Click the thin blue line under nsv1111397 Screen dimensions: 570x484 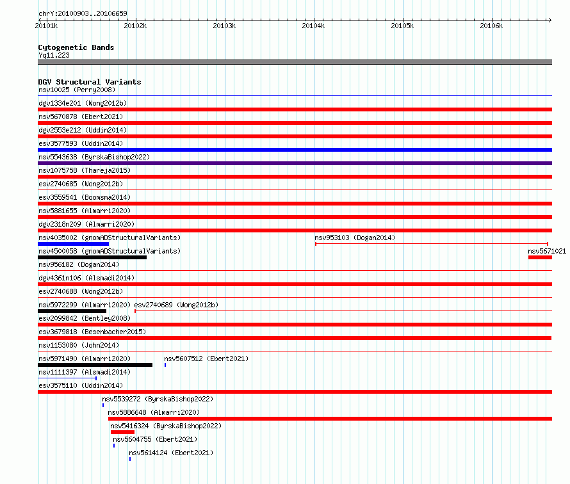tap(67, 378)
